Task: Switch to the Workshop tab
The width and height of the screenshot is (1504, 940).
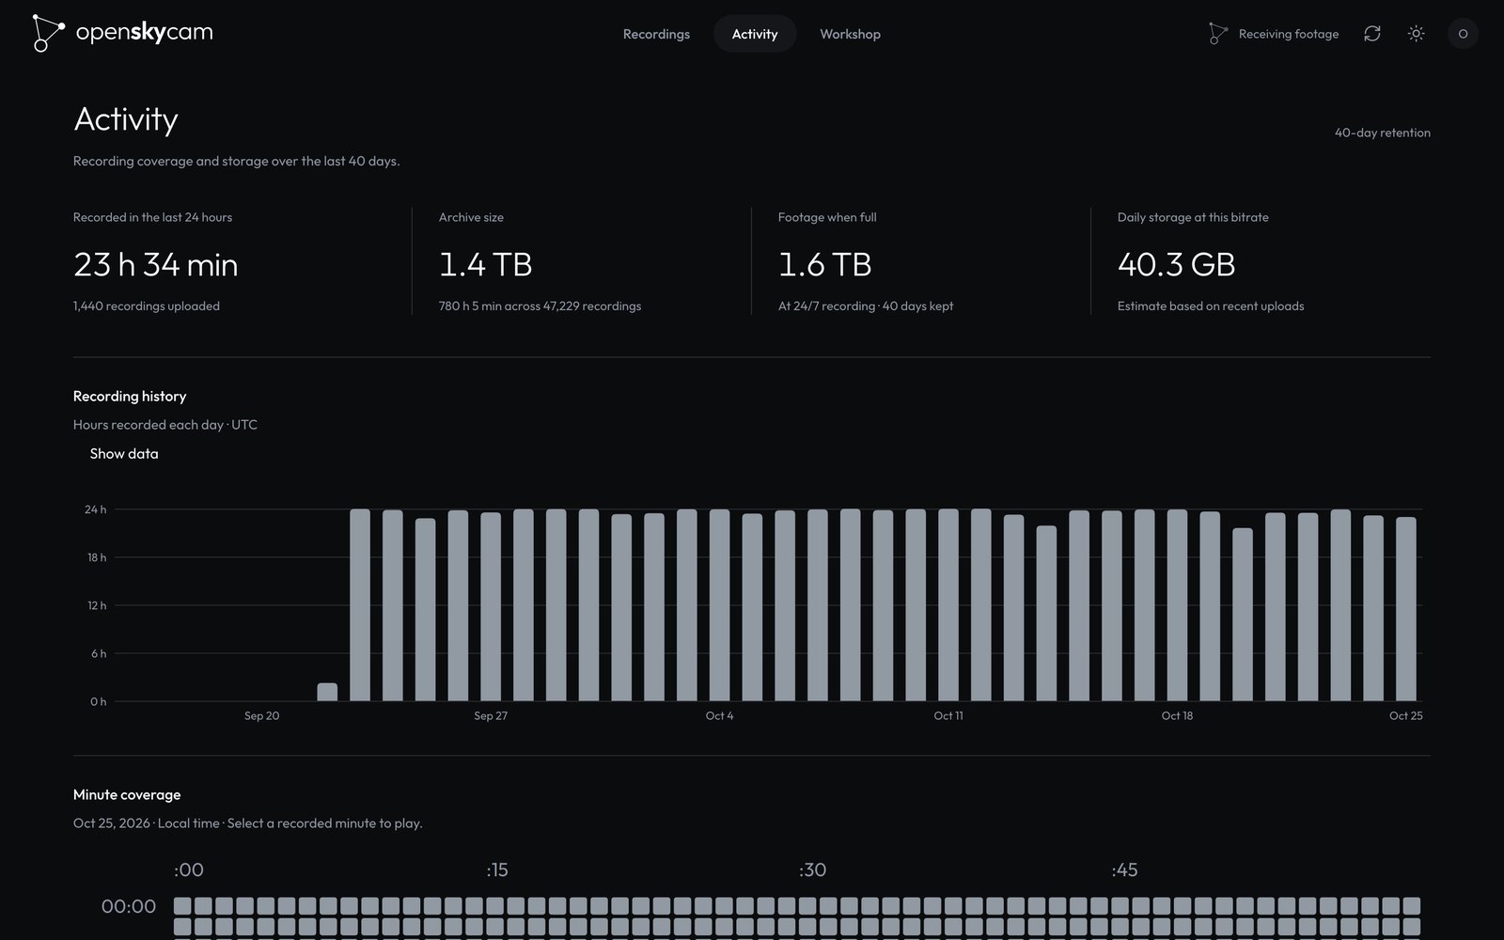Action: pos(850,34)
